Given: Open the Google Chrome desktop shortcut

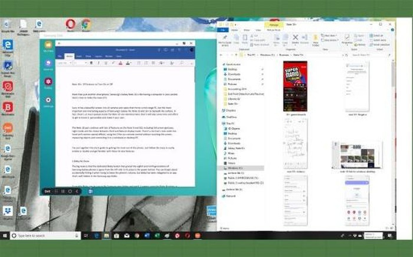Looking at the screenshot, I should [86, 25].
